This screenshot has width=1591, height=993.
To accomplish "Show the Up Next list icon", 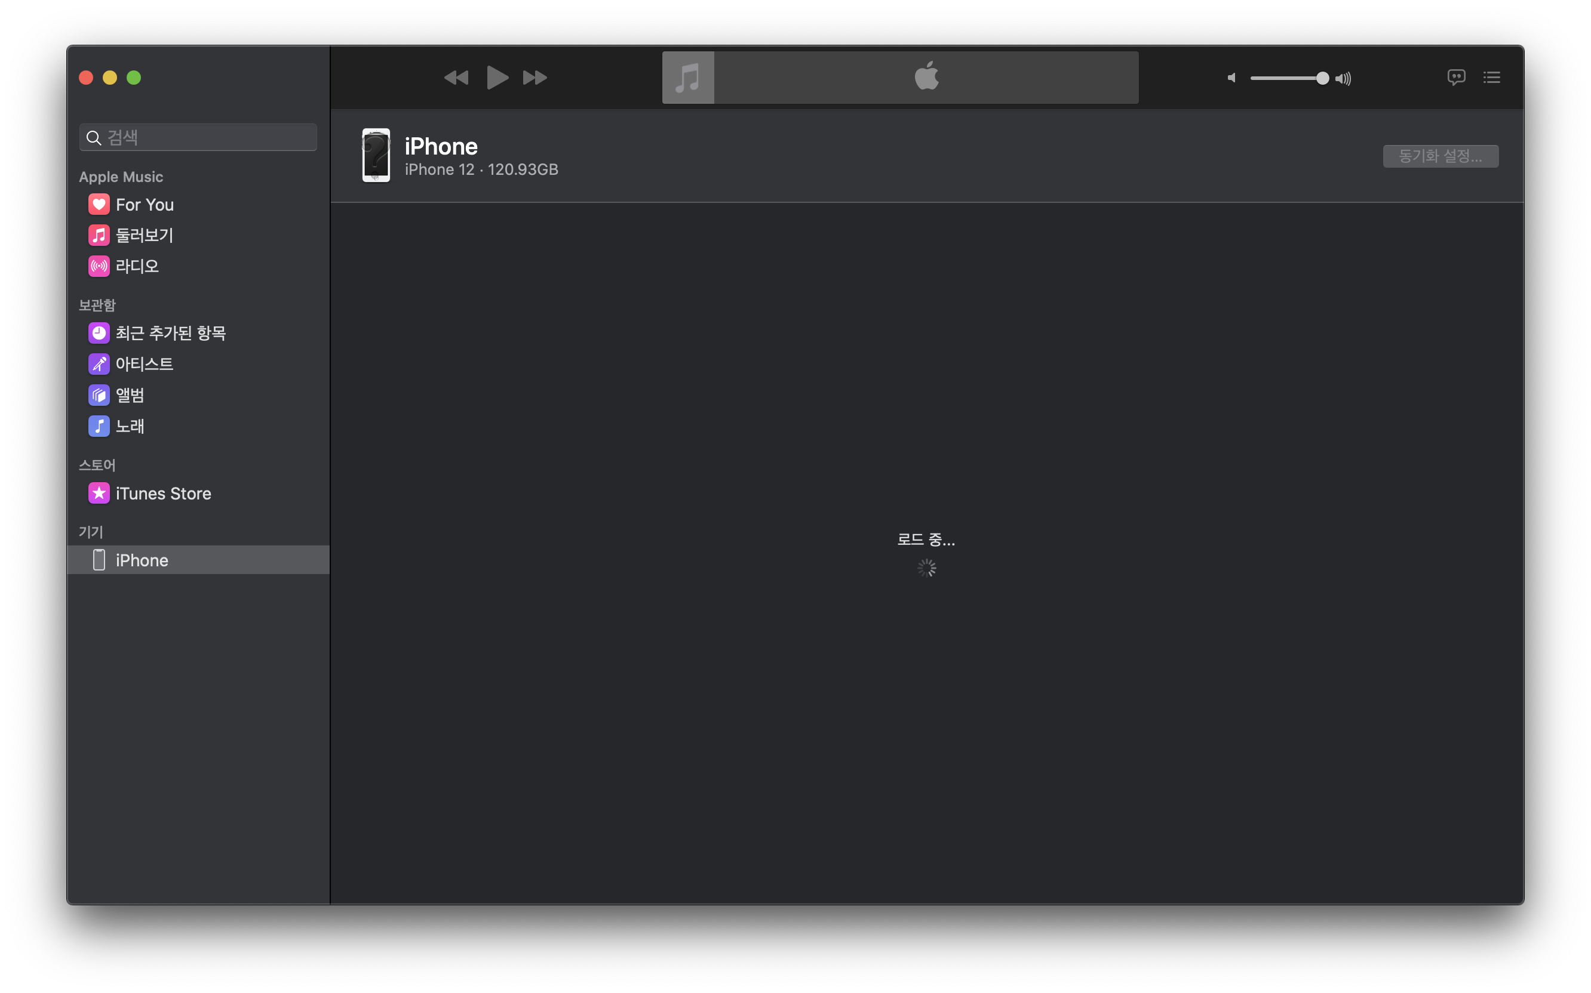I will point(1491,78).
